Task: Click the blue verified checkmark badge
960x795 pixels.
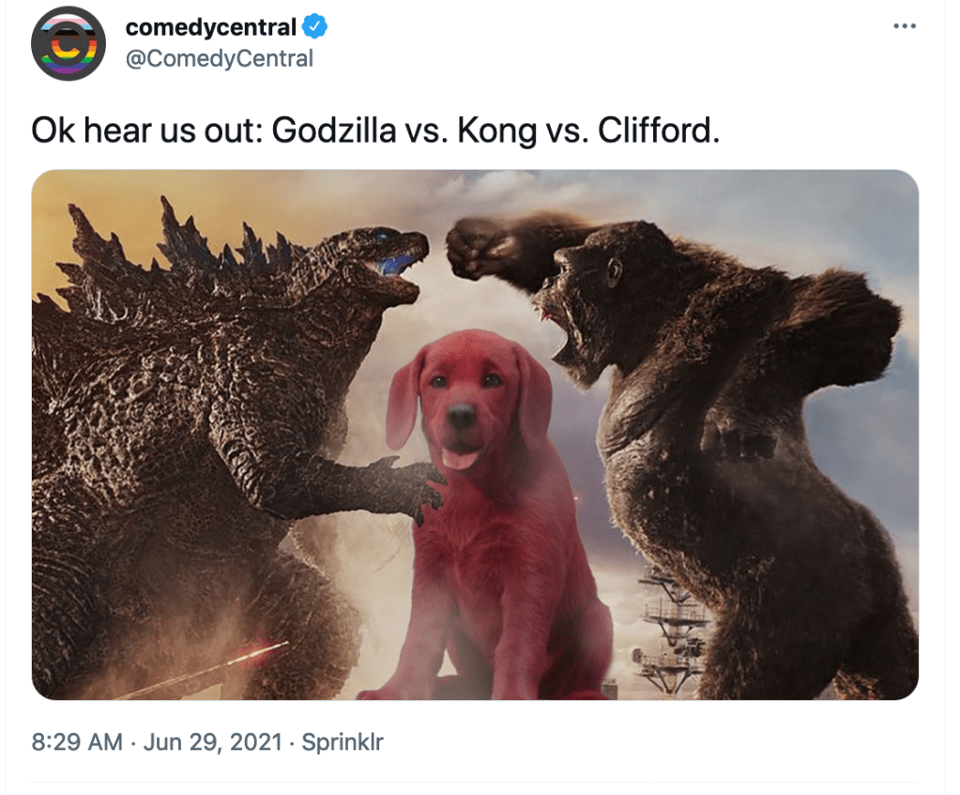Action: (x=315, y=26)
